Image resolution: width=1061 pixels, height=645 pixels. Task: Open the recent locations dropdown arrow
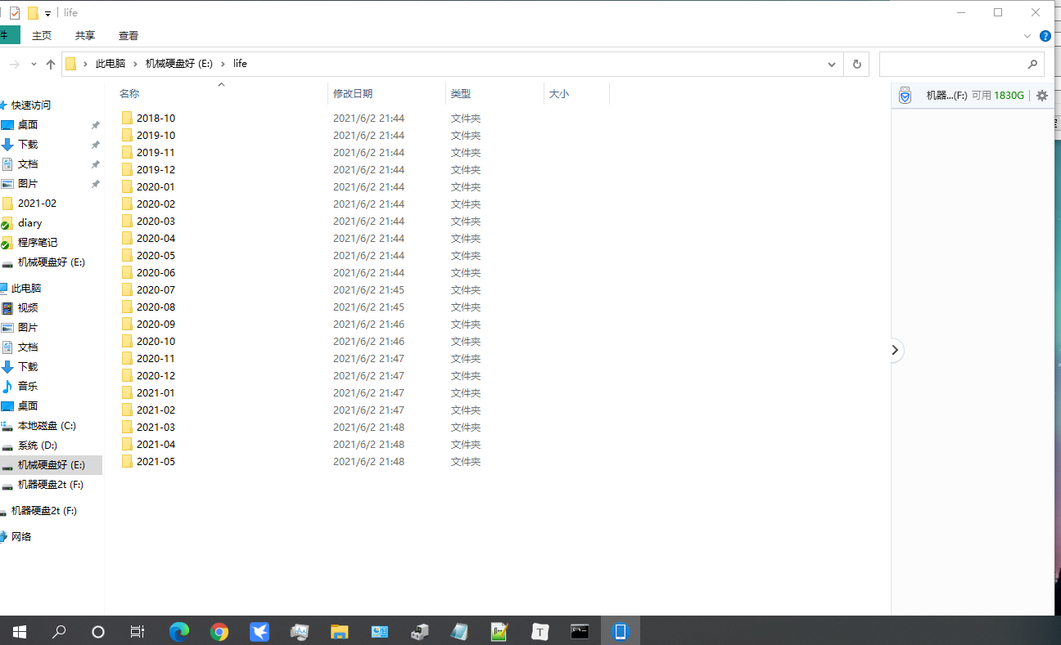pyautogui.click(x=34, y=64)
